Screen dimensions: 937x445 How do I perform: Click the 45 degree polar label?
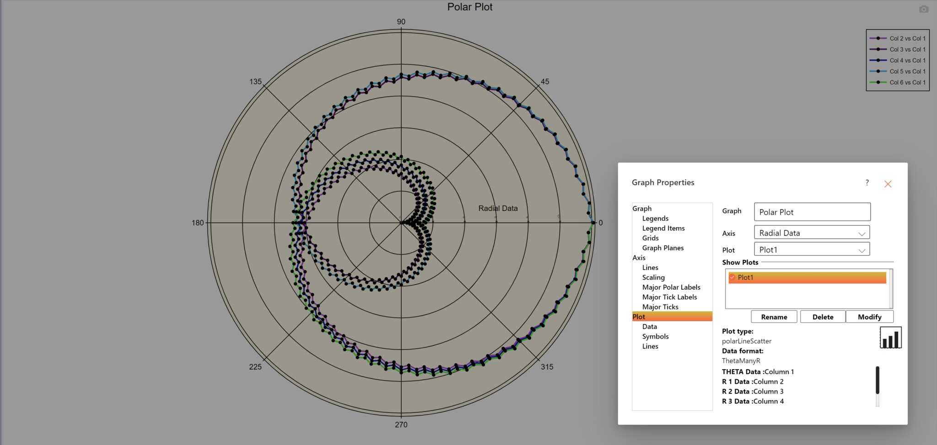[545, 82]
